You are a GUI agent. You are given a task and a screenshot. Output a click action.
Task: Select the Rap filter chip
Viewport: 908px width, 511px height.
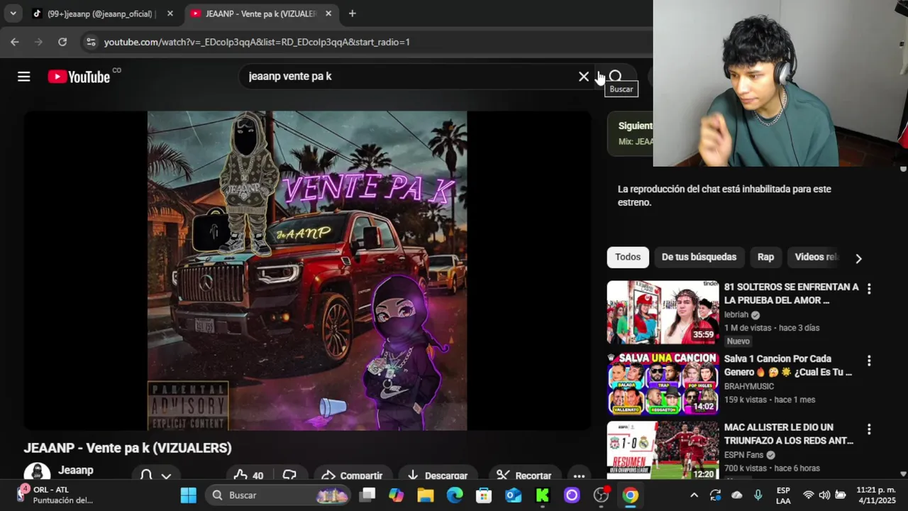click(765, 257)
